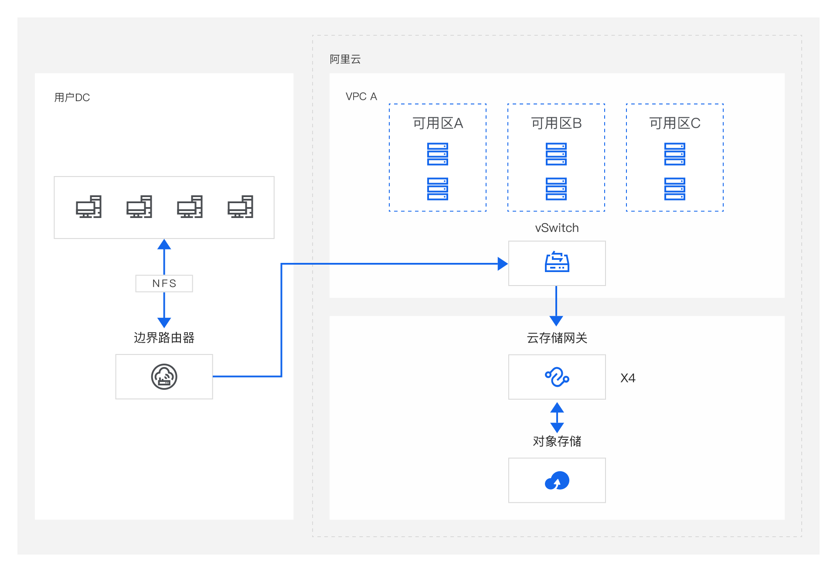837x572 pixels.
Task: Click top server icon in 可用区C
Action: tap(674, 154)
